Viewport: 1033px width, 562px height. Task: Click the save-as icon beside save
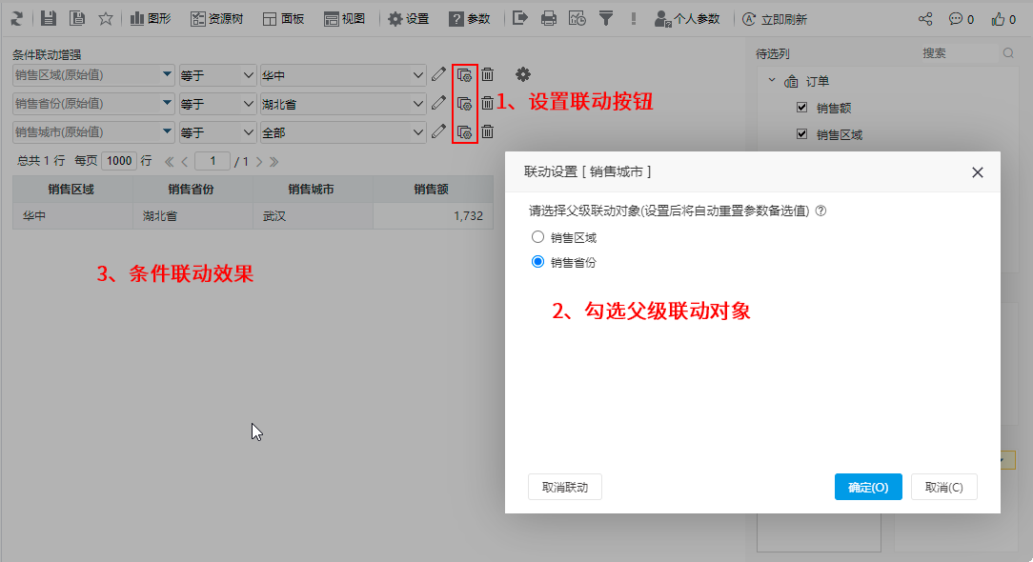coord(77,18)
